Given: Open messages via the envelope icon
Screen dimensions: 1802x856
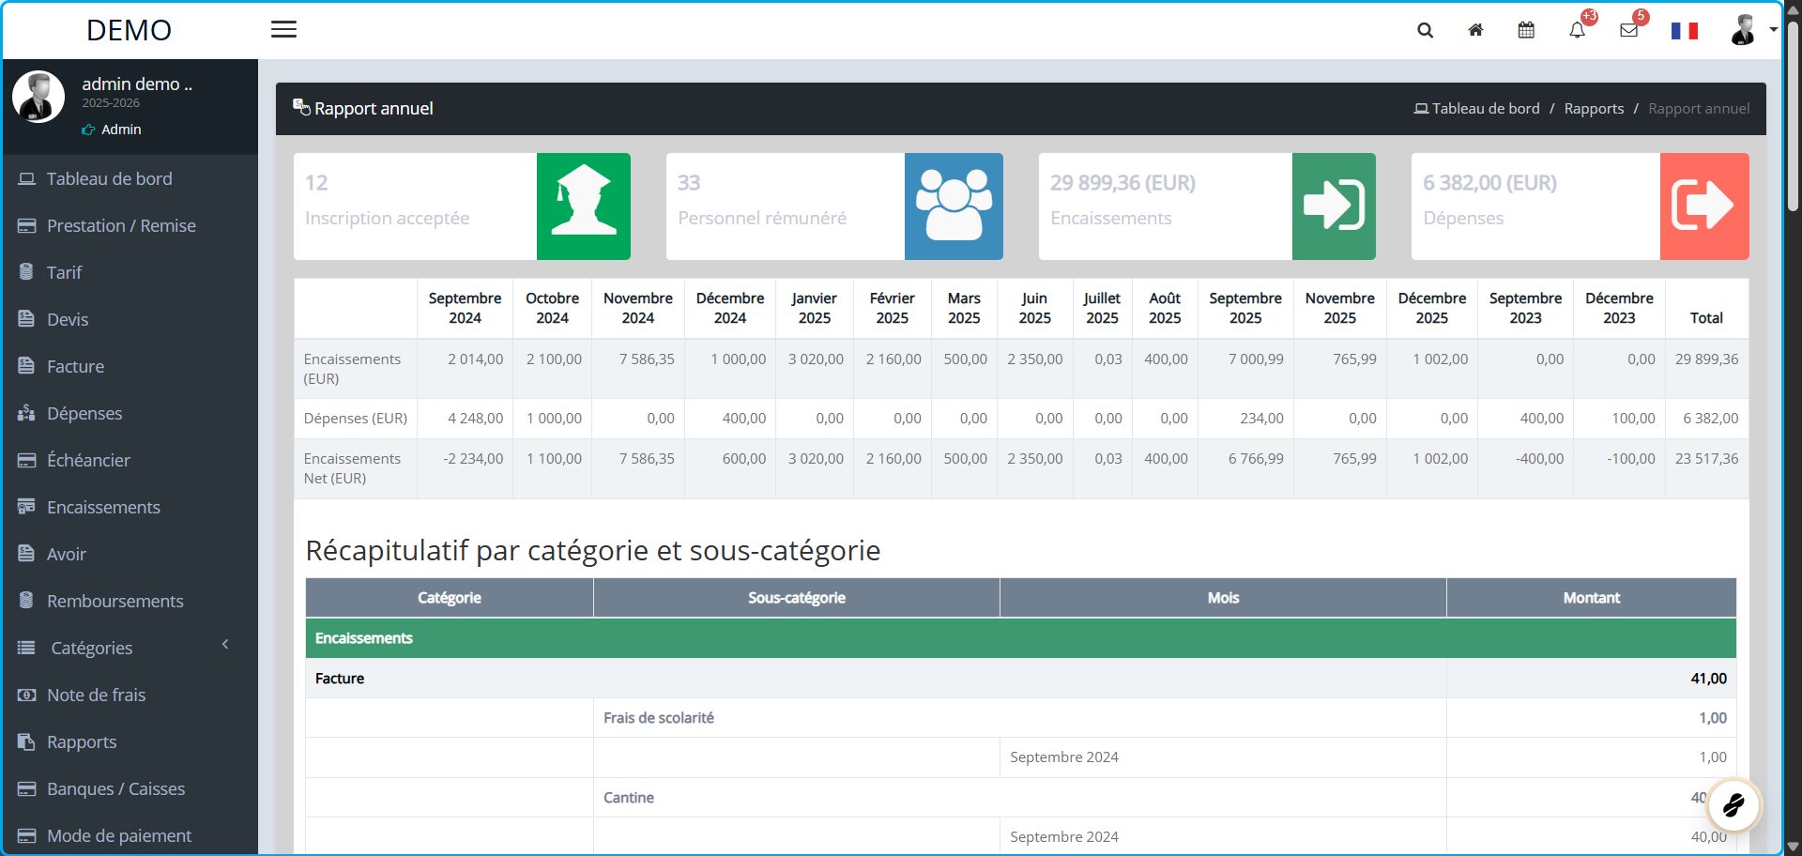Looking at the screenshot, I should [1629, 30].
